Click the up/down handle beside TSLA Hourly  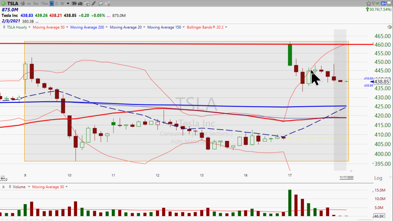(4, 27)
